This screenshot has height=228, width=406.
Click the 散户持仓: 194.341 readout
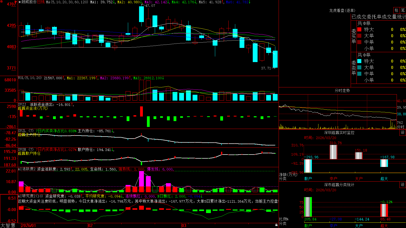94,150
